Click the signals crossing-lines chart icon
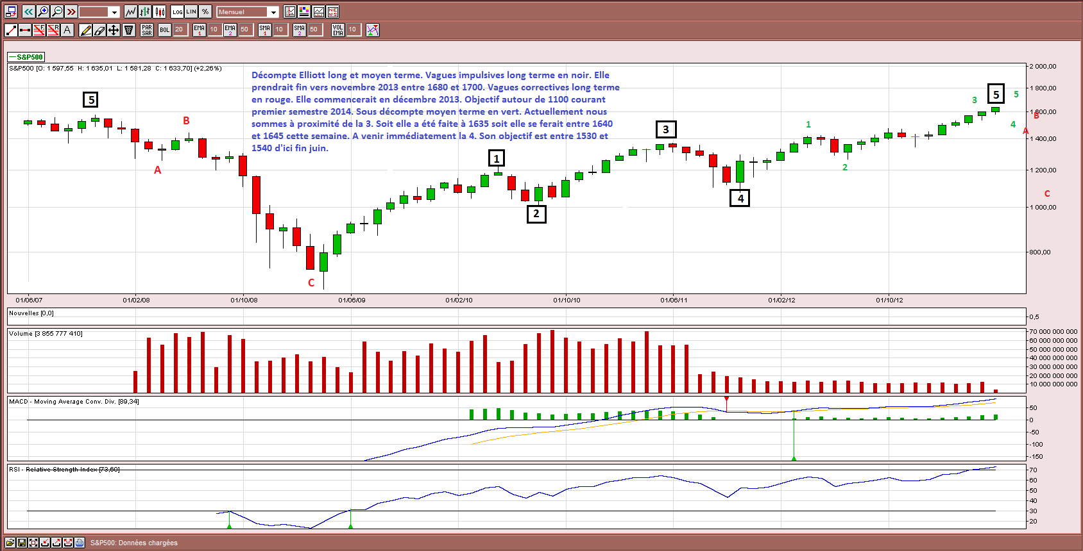 pos(373,29)
